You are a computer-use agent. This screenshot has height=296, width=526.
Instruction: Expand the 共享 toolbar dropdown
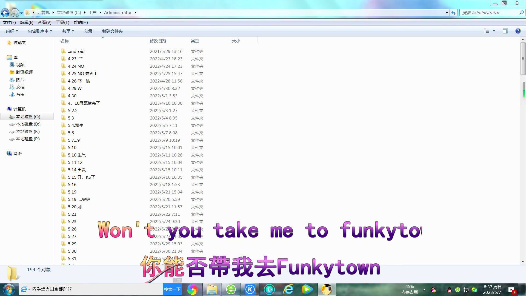(x=68, y=31)
